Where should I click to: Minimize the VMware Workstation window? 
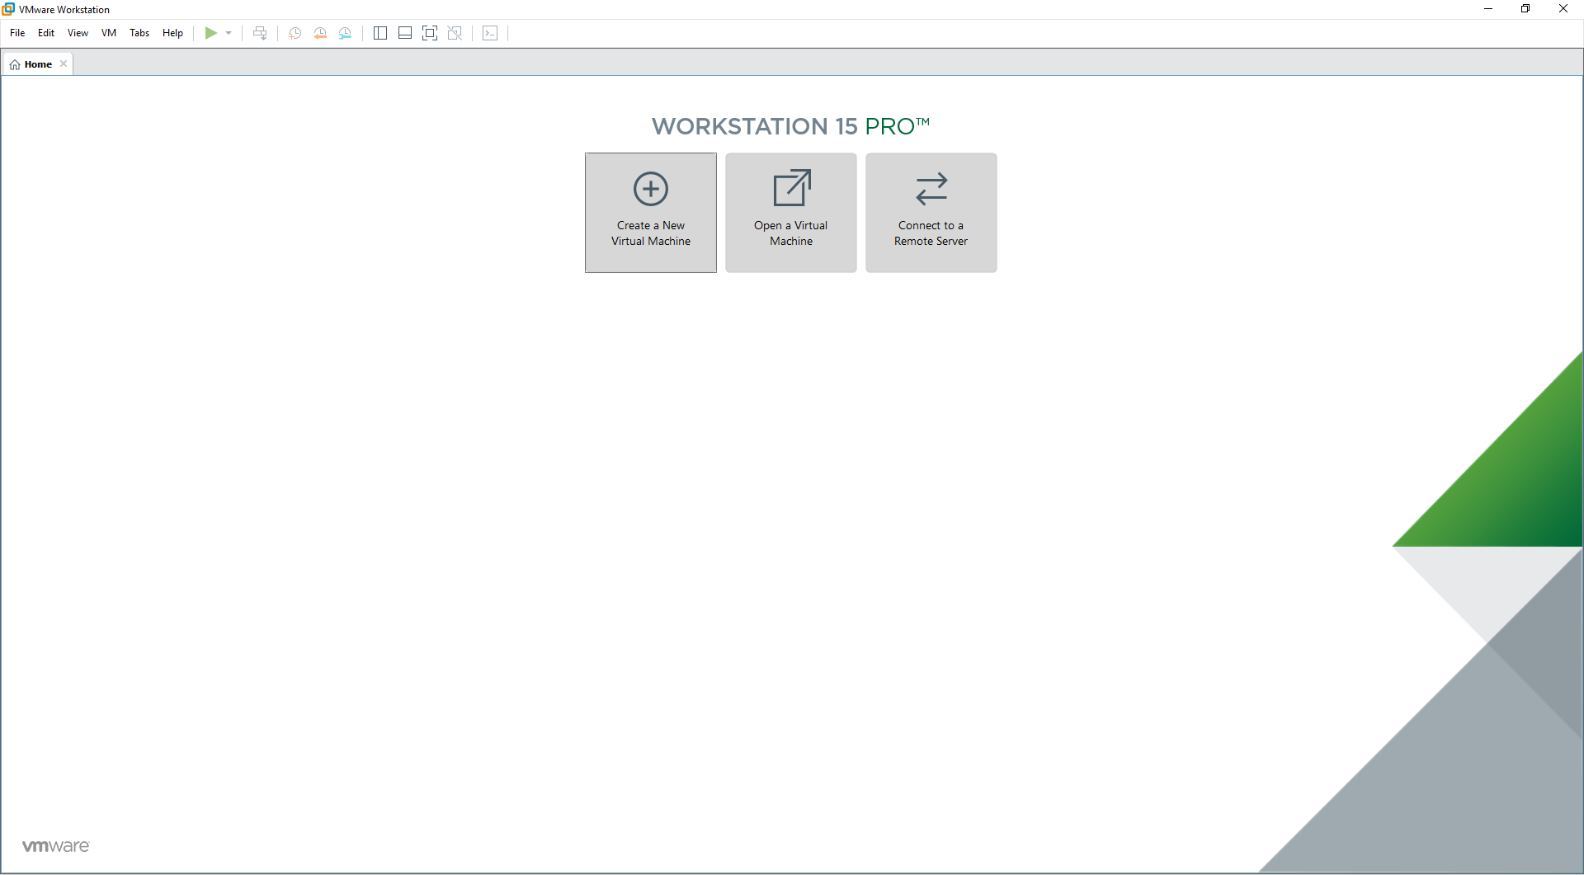click(x=1488, y=9)
